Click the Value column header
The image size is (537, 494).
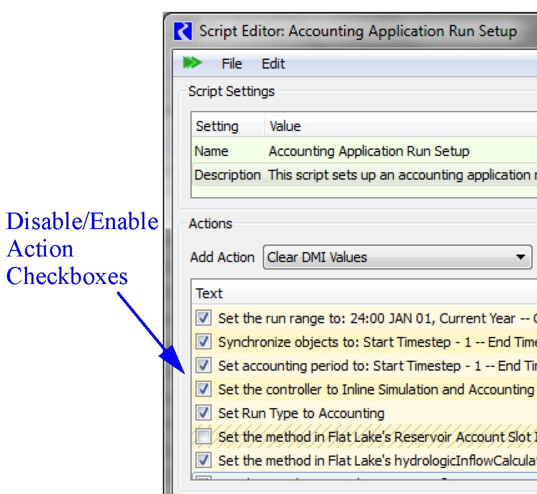[285, 126]
